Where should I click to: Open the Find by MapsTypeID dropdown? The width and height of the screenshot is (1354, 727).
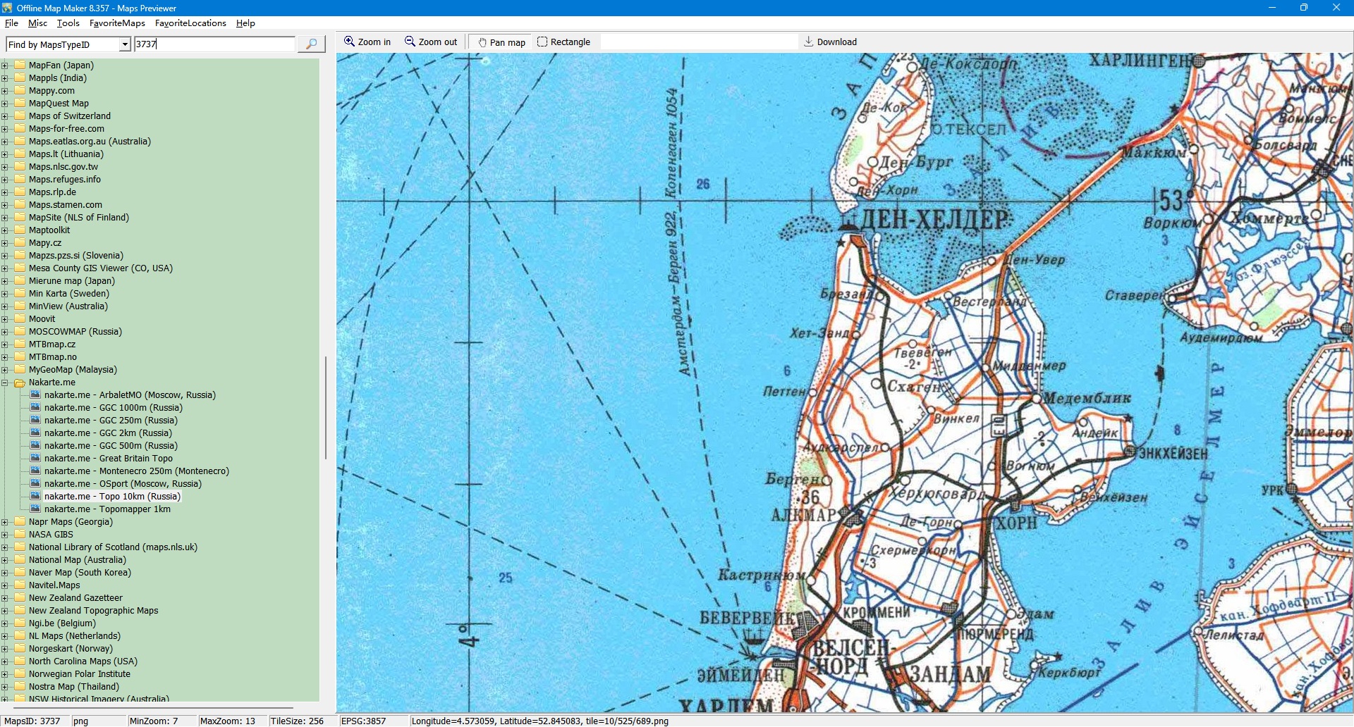pos(125,44)
